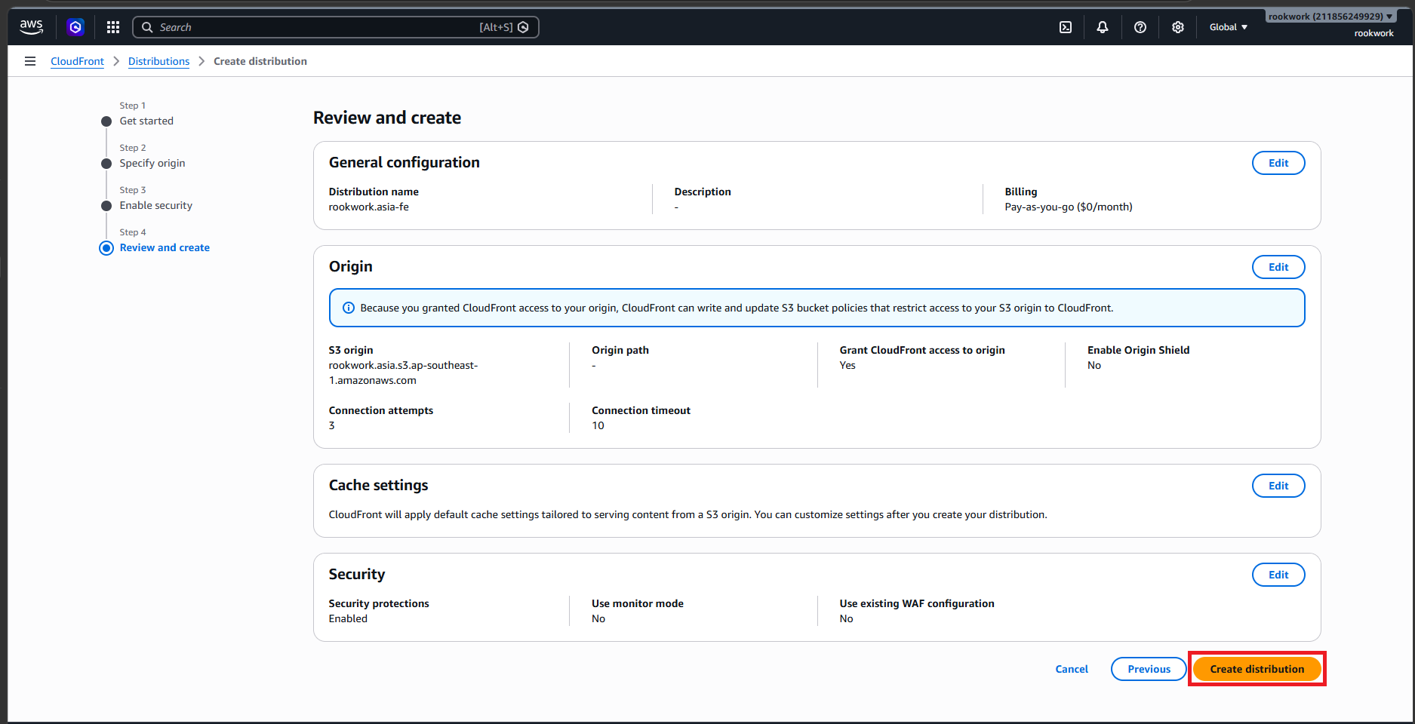Open the rookwork account dropdown
This screenshot has width=1415, height=724.
1330,17
